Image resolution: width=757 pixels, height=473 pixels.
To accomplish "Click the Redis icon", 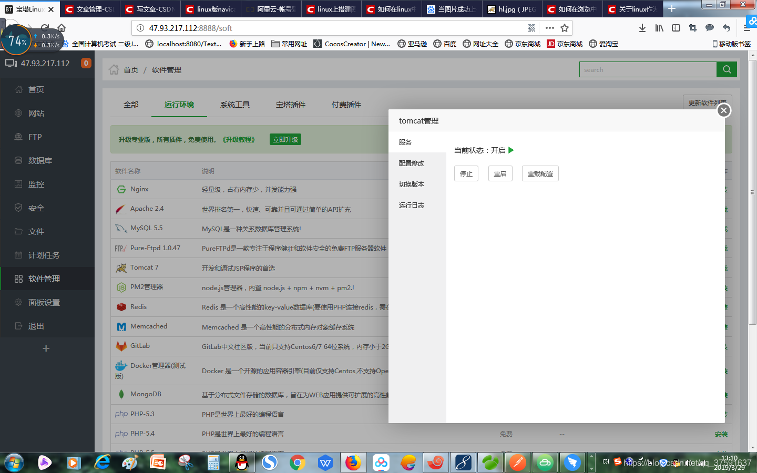I will (x=121, y=307).
